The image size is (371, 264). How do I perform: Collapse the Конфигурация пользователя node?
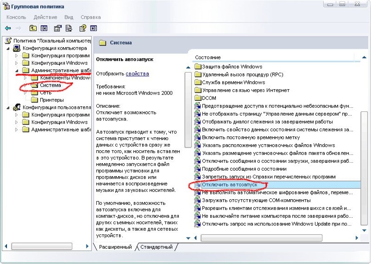coord(8,108)
